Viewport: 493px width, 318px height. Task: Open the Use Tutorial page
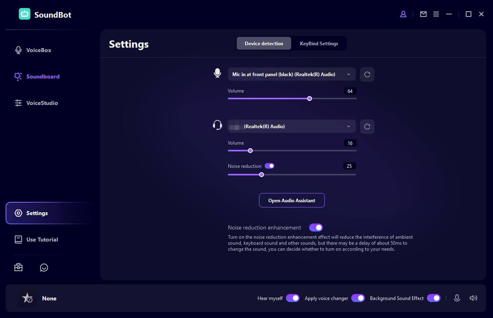click(42, 240)
